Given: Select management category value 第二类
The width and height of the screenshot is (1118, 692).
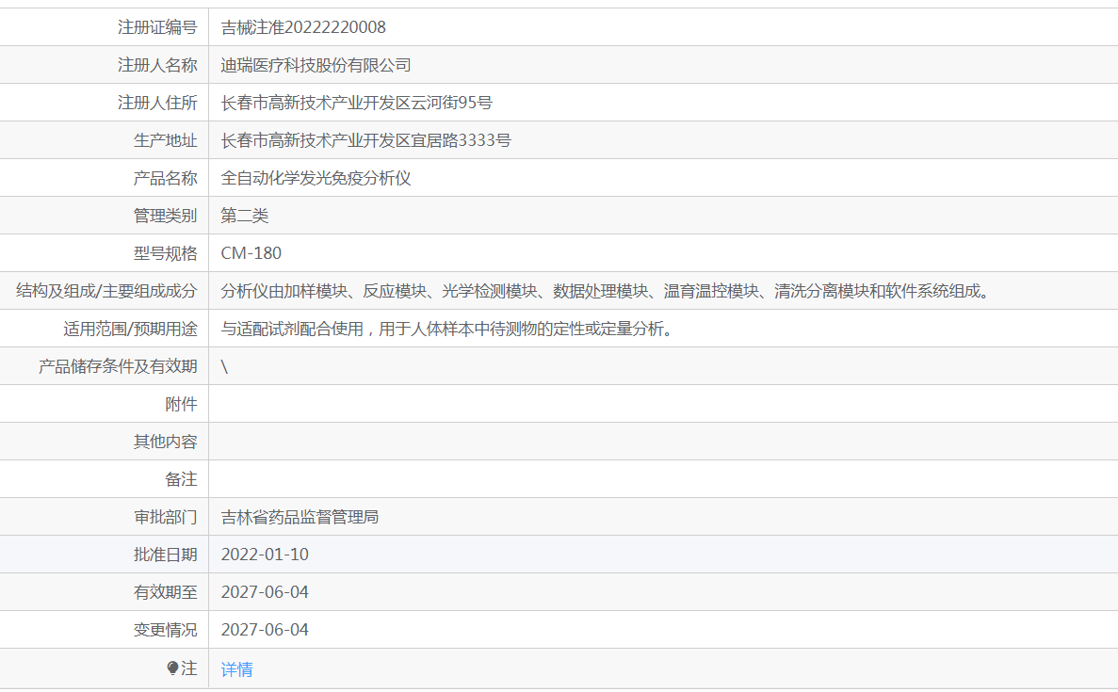Looking at the screenshot, I should [245, 216].
